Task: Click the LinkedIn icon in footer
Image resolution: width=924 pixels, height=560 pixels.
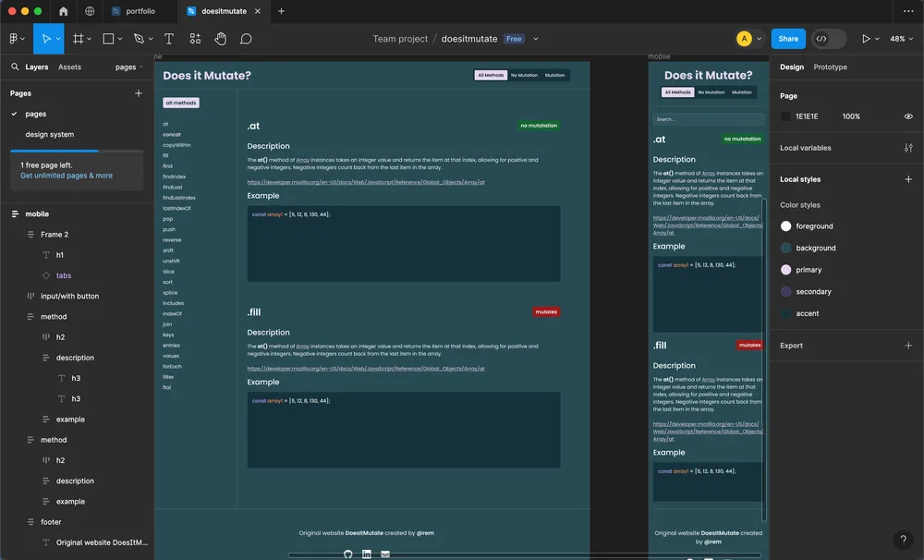Action: click(367, 554)
